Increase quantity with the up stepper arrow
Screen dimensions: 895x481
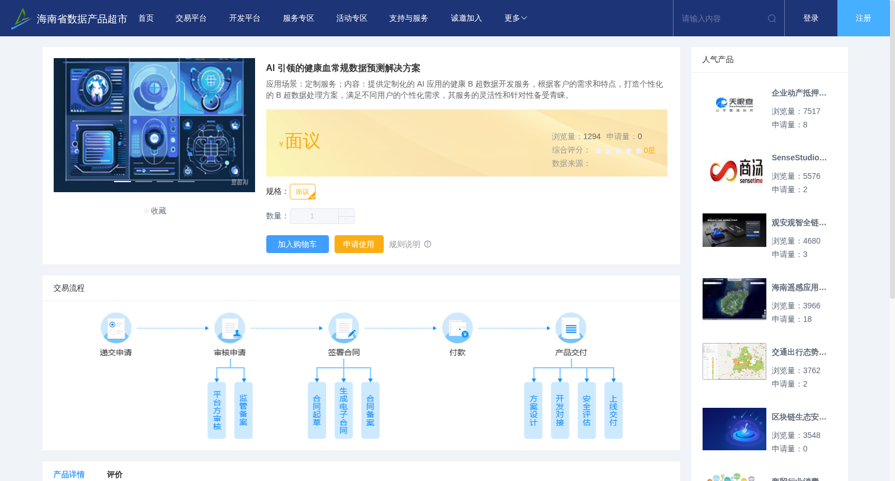pyautogui.click(x=347, y=212)
